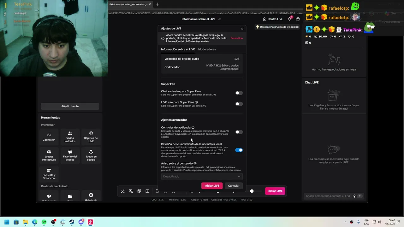Adjust the volume slider knob in bottom toolbar

[252, 191]
